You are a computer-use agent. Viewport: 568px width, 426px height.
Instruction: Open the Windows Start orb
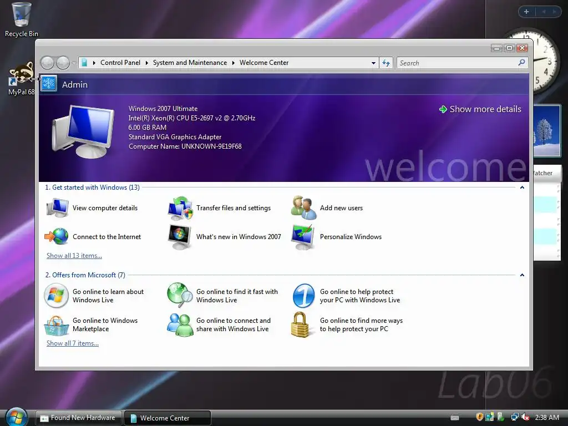coord(16,417)
